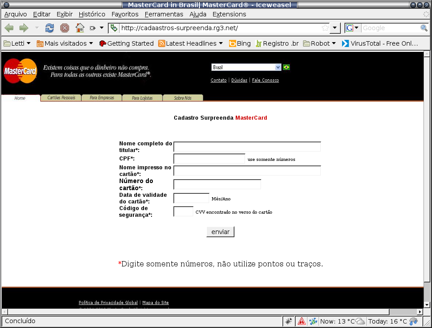The width and height of the screenshot is (432, 328).
Task: Click the window menu button in title bar
Action: click(6, 5)
